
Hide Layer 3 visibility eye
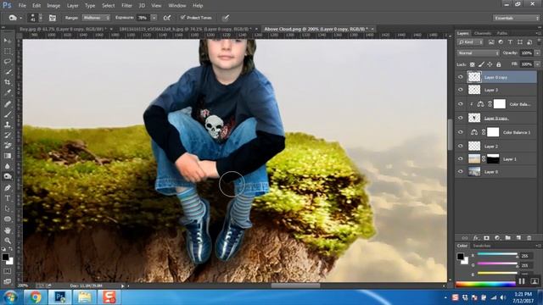pyautogui.click(x=461, y=90)
